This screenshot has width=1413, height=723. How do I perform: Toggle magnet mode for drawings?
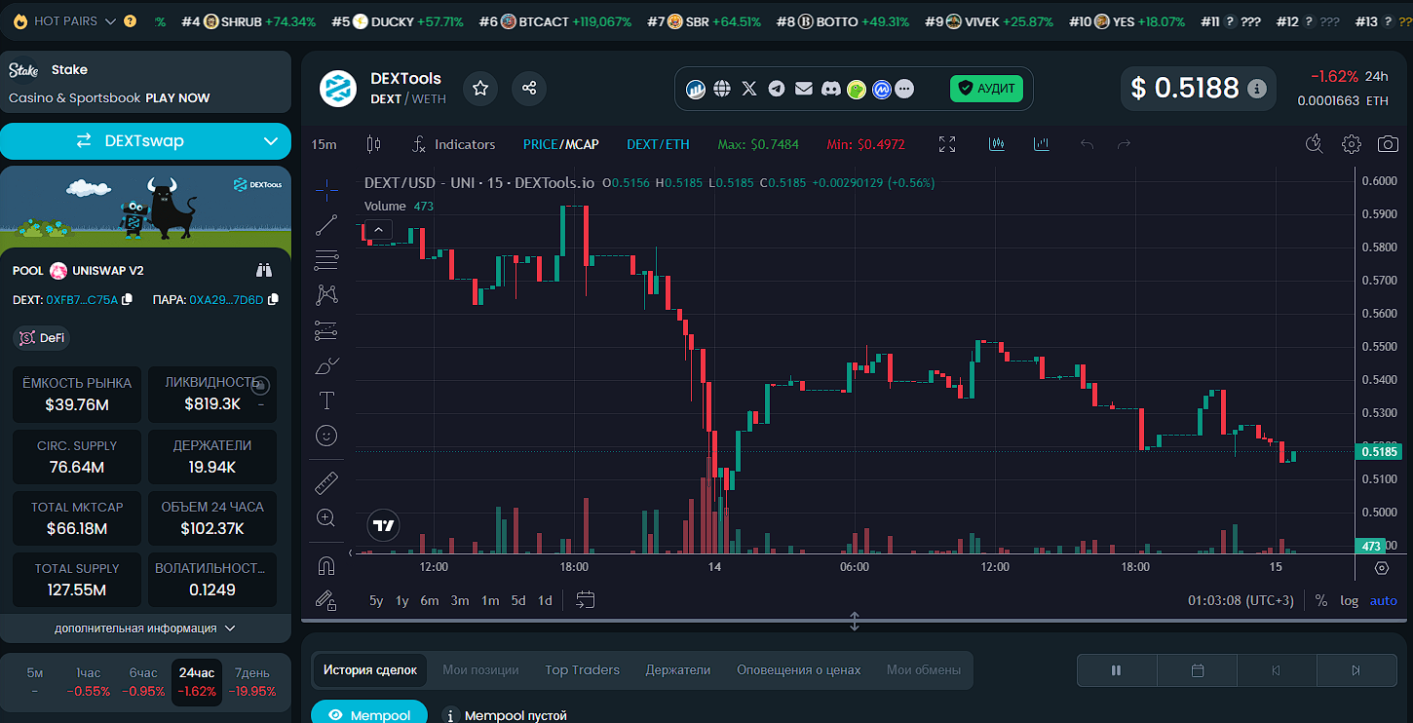[x=326, y=565]
